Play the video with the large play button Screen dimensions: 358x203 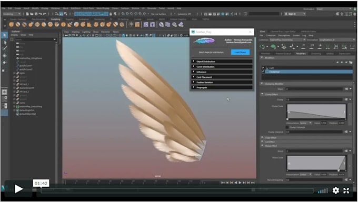click(x=19, y=189)
